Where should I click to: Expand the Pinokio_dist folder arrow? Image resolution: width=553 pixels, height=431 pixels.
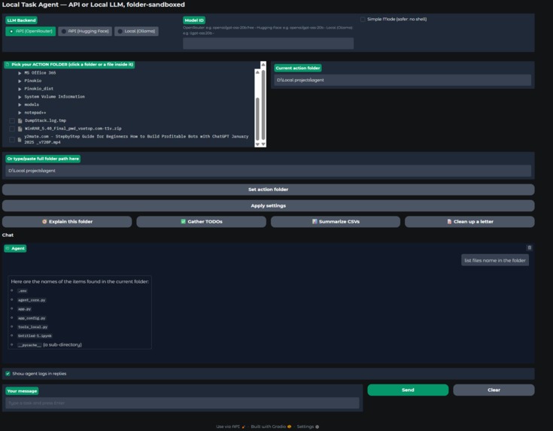(20, 89)
